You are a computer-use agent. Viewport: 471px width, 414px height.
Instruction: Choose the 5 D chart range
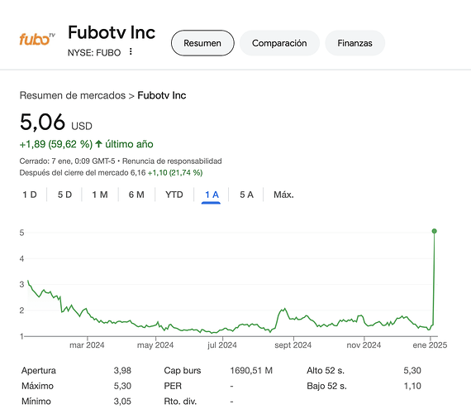64,195
